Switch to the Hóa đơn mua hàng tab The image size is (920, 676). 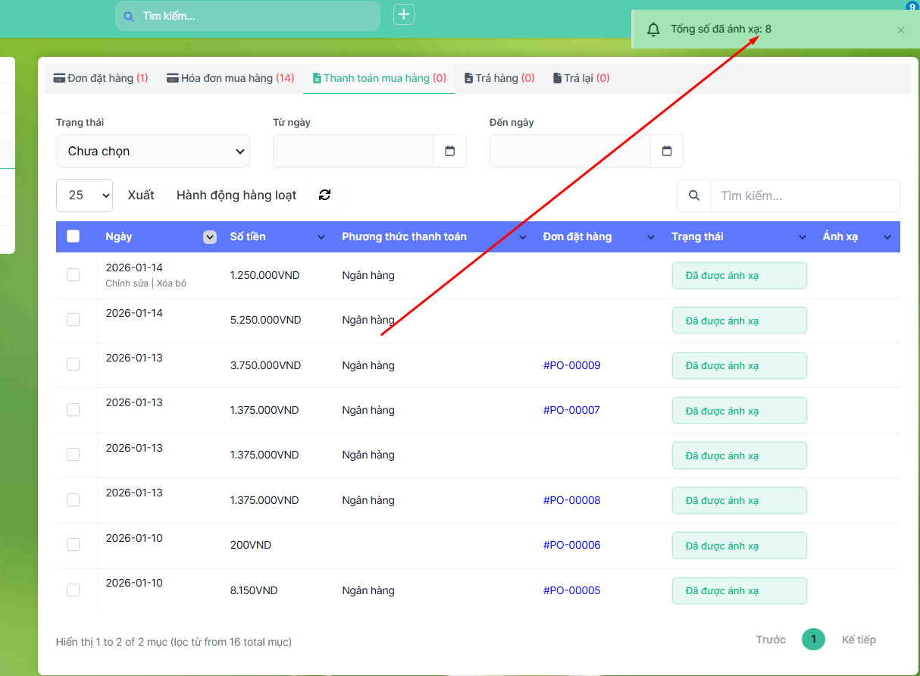click(x=230, y=78)
